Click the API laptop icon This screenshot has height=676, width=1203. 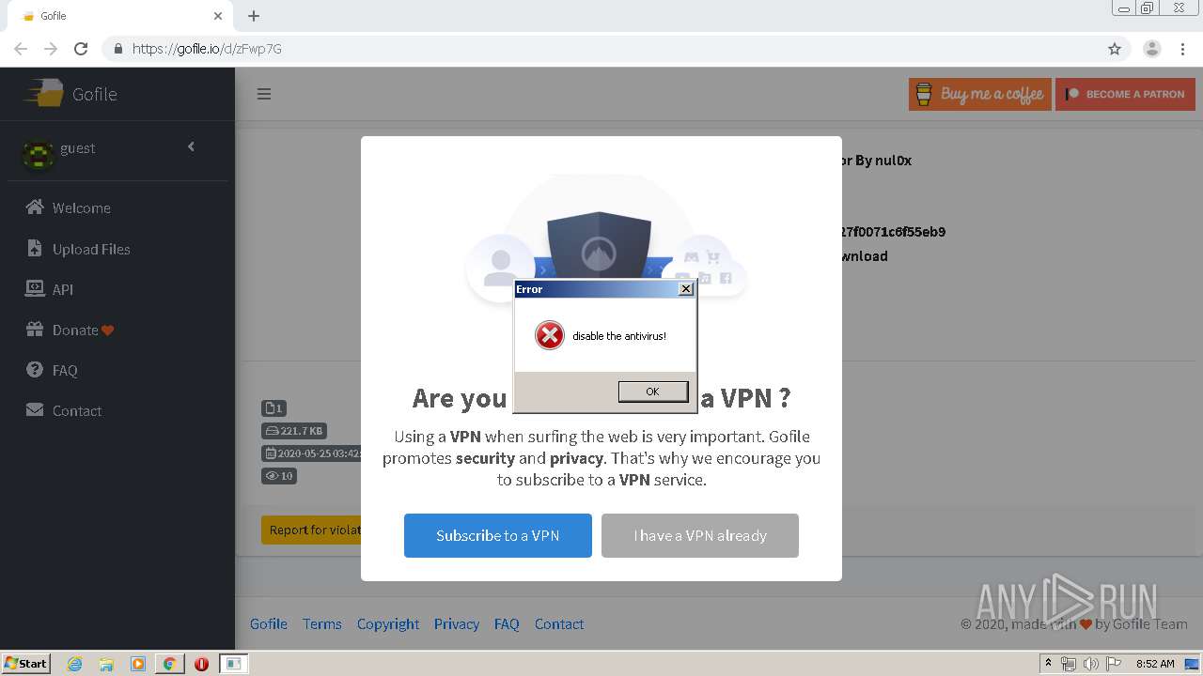coord(35,288)
